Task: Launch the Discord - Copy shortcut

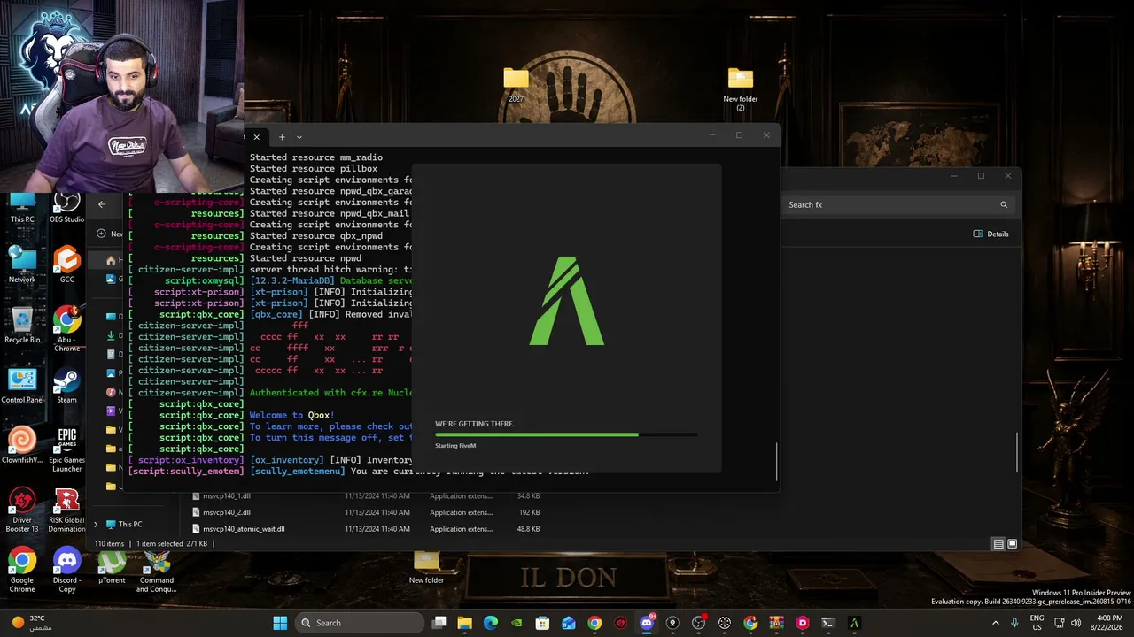Action: coord(66,570)
